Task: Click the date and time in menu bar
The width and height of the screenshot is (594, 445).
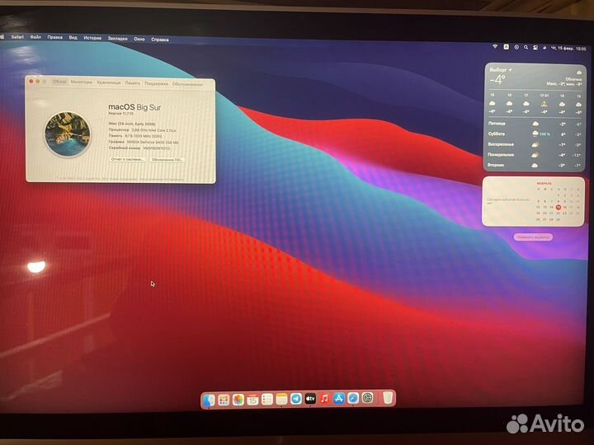Action: point(568,49)
